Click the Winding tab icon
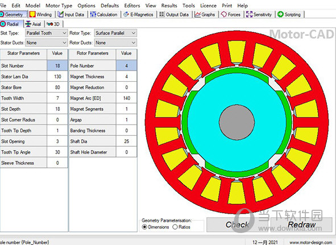This screenshot has height=245, width=336. click(x=32, y=14)
